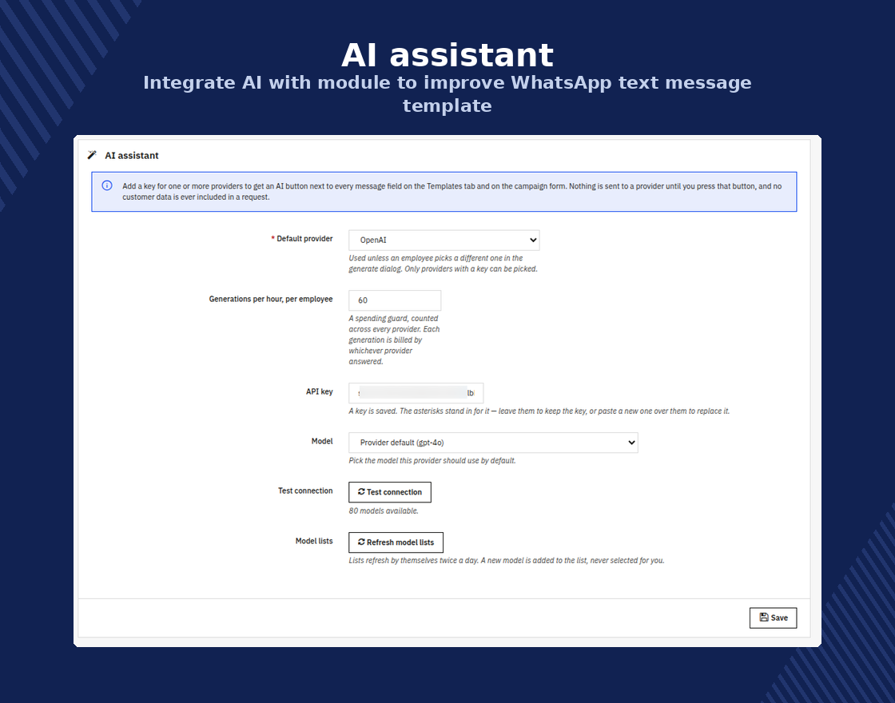Viewport: 895px width, 703px height.
Task: Click the "A spending guard" help text
Action: 395,340
